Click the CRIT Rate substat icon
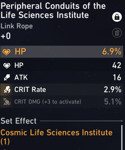Viewport: 125px width, 150px height. pos(7,89)
